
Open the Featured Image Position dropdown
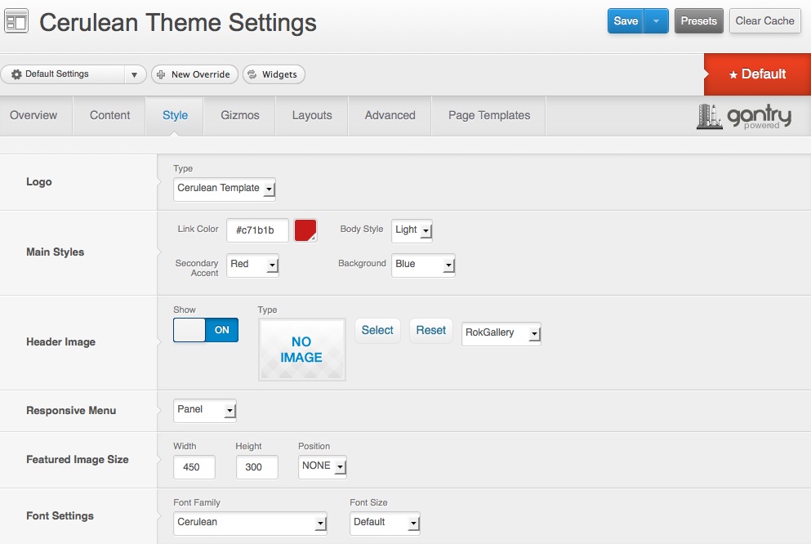(x=323, y=466)
